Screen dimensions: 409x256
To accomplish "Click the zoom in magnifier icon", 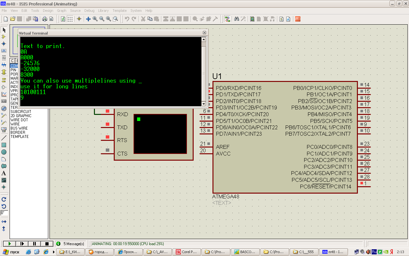I will (95, 19).
